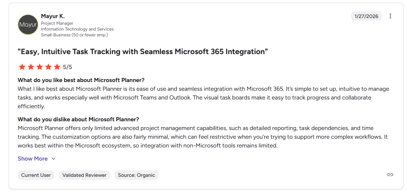Click the Small-Business company size text
Viewport: 407px width, 194px height.
[x=74, y=35]
